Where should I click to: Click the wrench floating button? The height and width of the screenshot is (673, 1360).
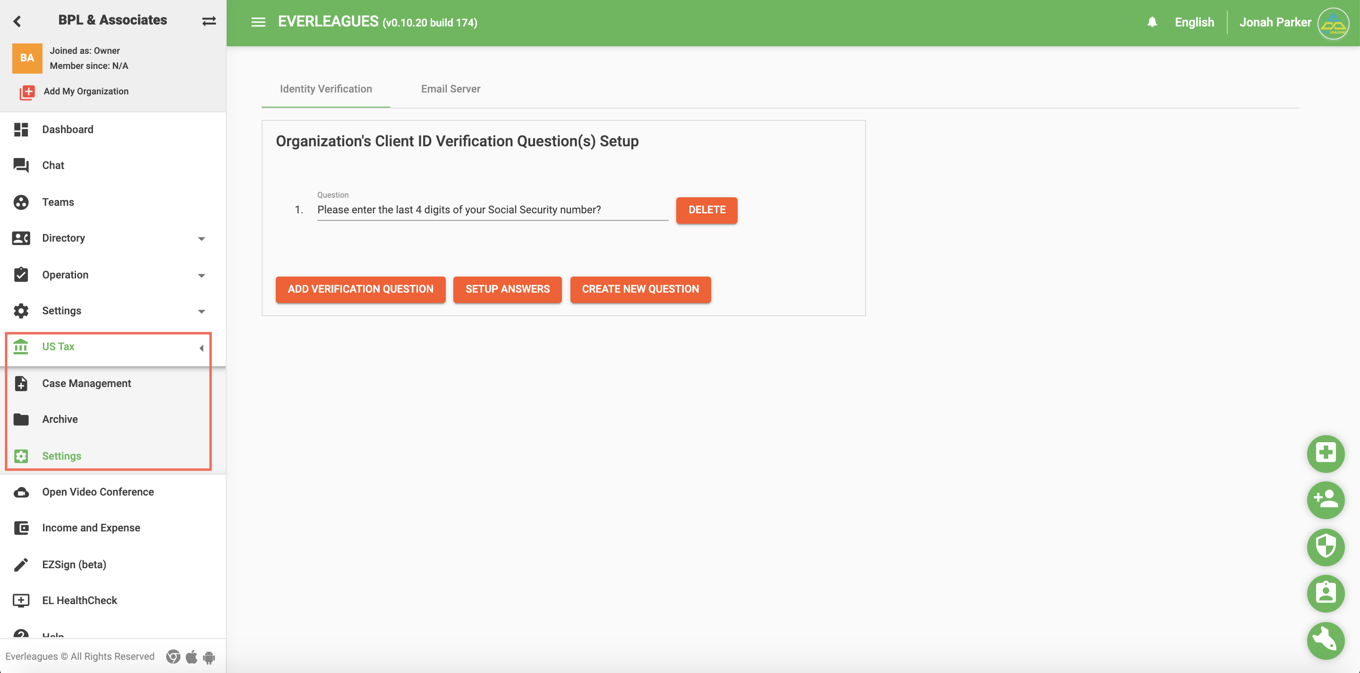coord(1325,640)
